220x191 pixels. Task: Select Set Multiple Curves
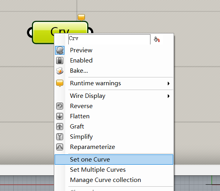coord(114,170)
